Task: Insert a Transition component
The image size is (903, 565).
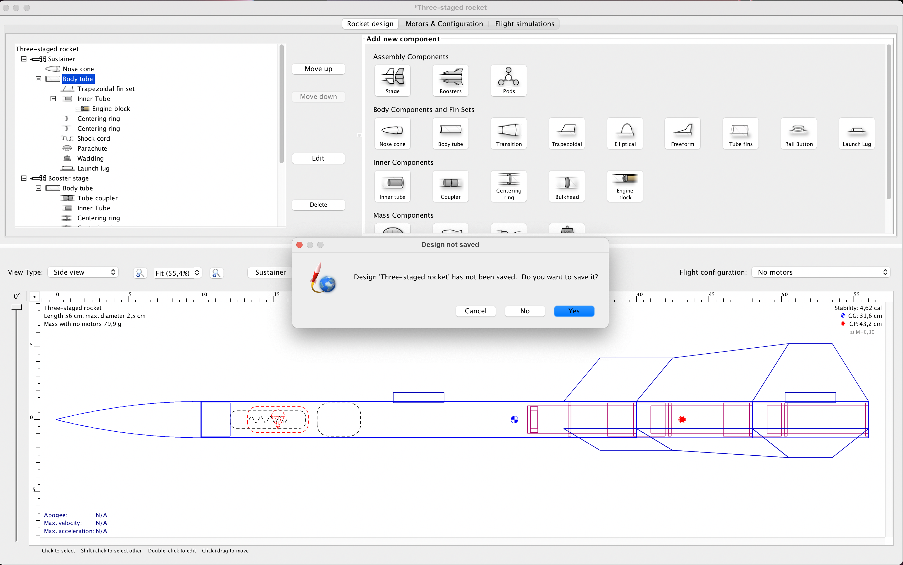Action: tap(508, 133)
